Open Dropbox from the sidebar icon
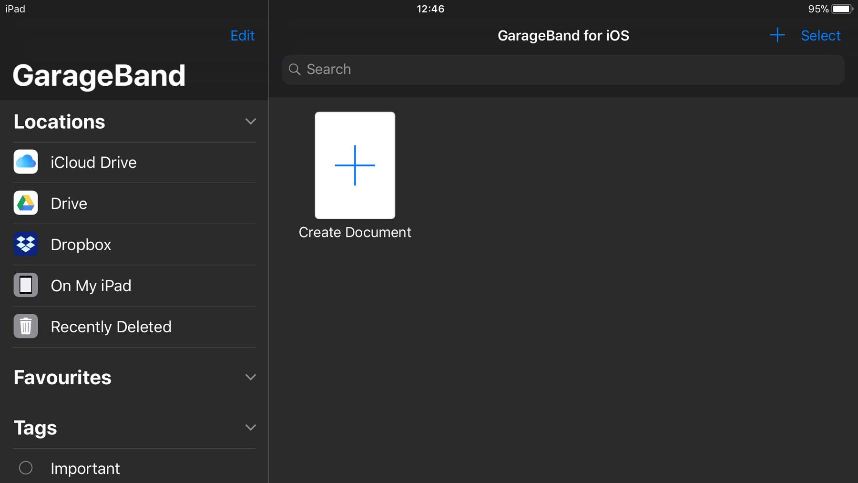Screen dimensions: 858x483 click(26, 244)
